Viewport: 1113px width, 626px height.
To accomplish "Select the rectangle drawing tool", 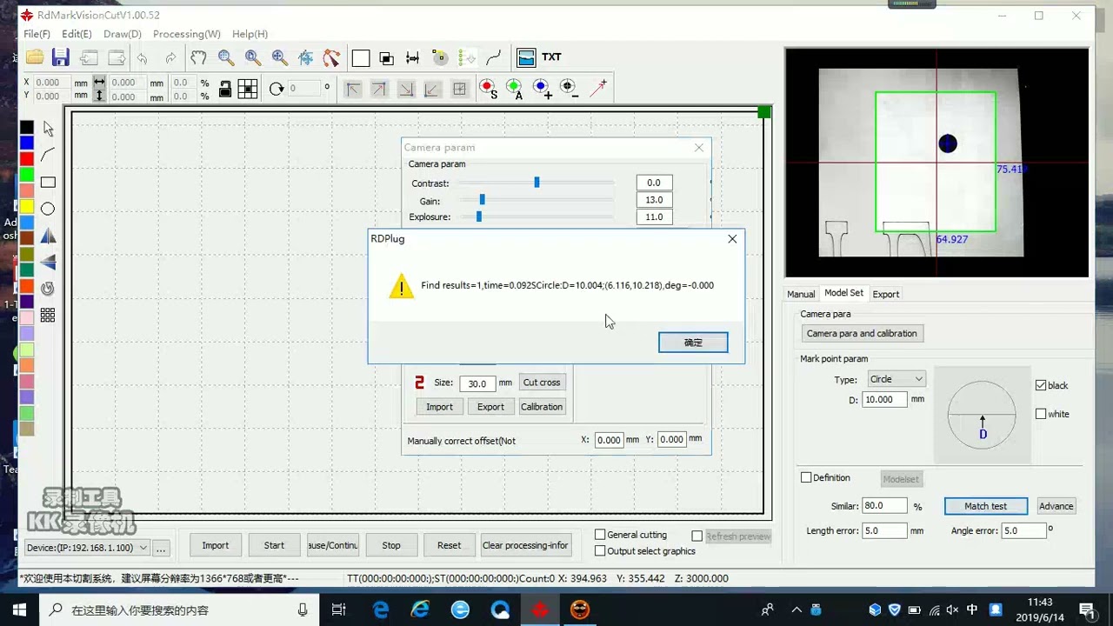I will point(48,183).
